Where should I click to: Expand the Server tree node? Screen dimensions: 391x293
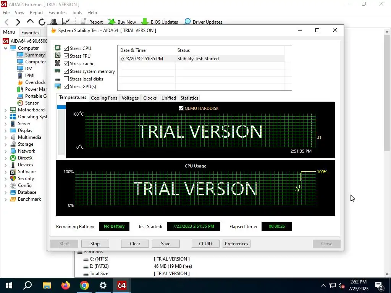pyautogui.click(x=5, y=124)
